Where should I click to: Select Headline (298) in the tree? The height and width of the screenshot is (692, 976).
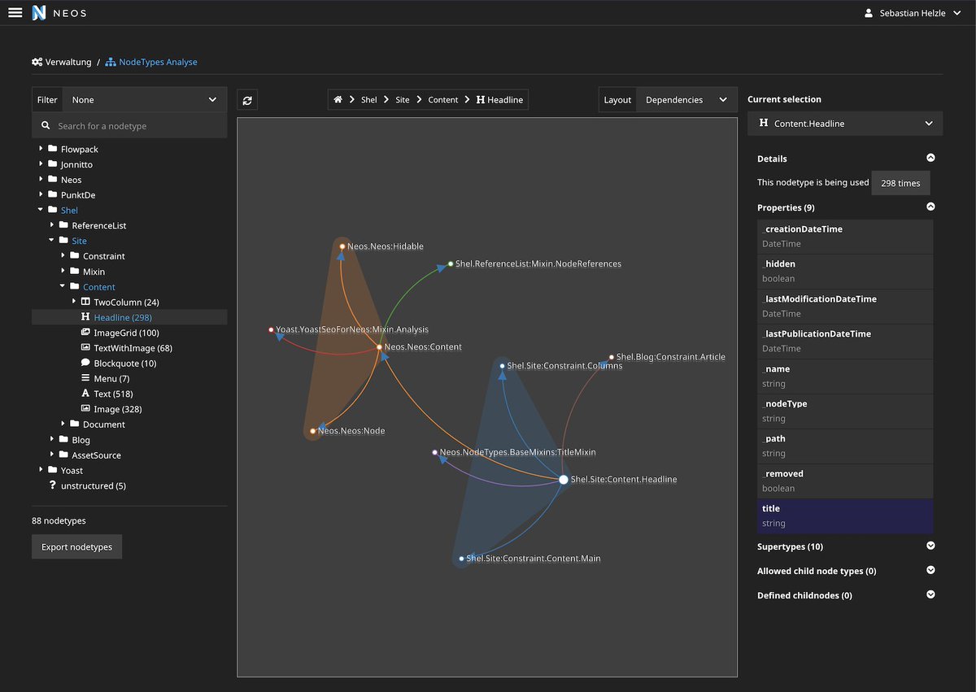(123, 317)
